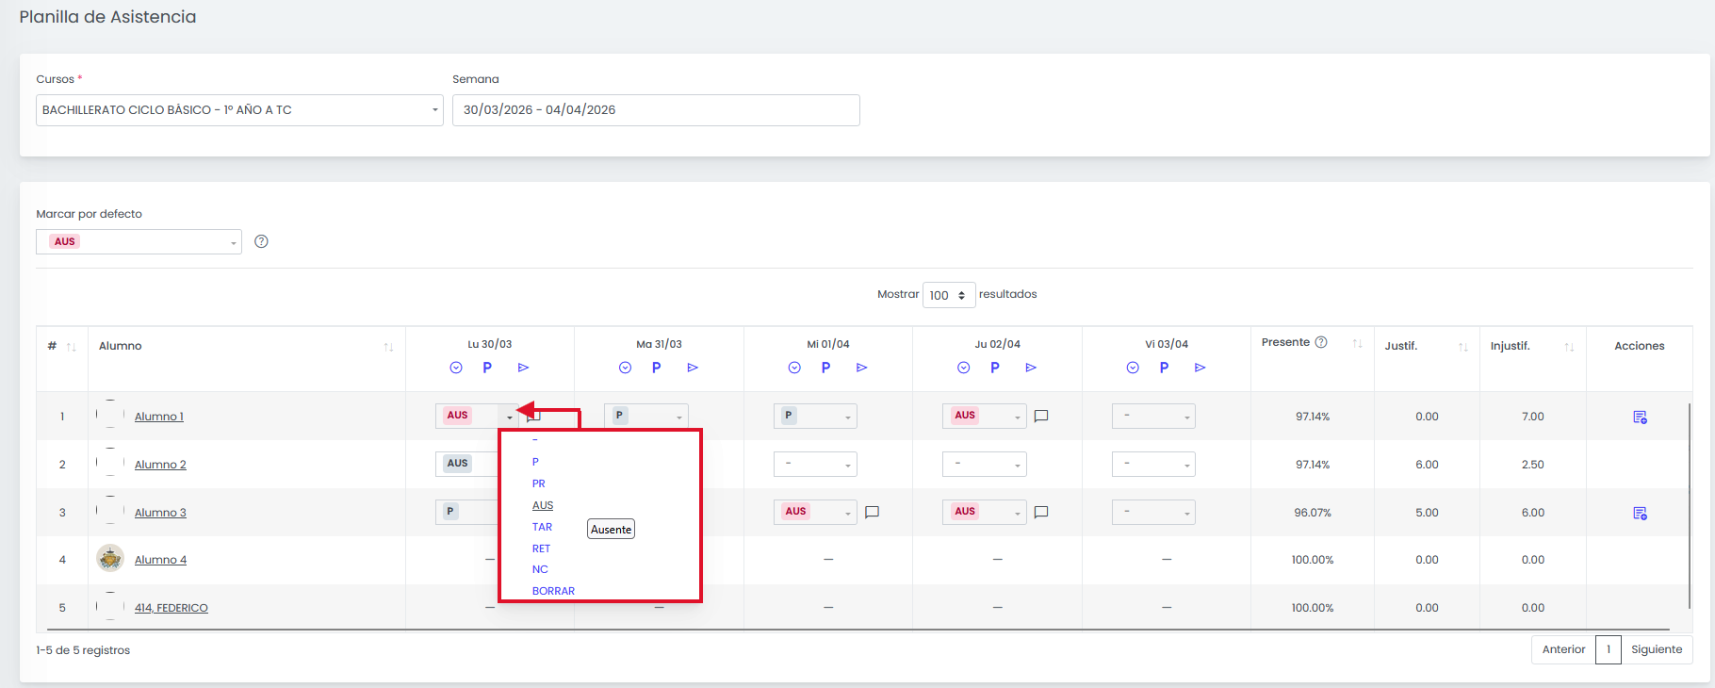Click the action document icon for Alumno 3

[1640, 513]
